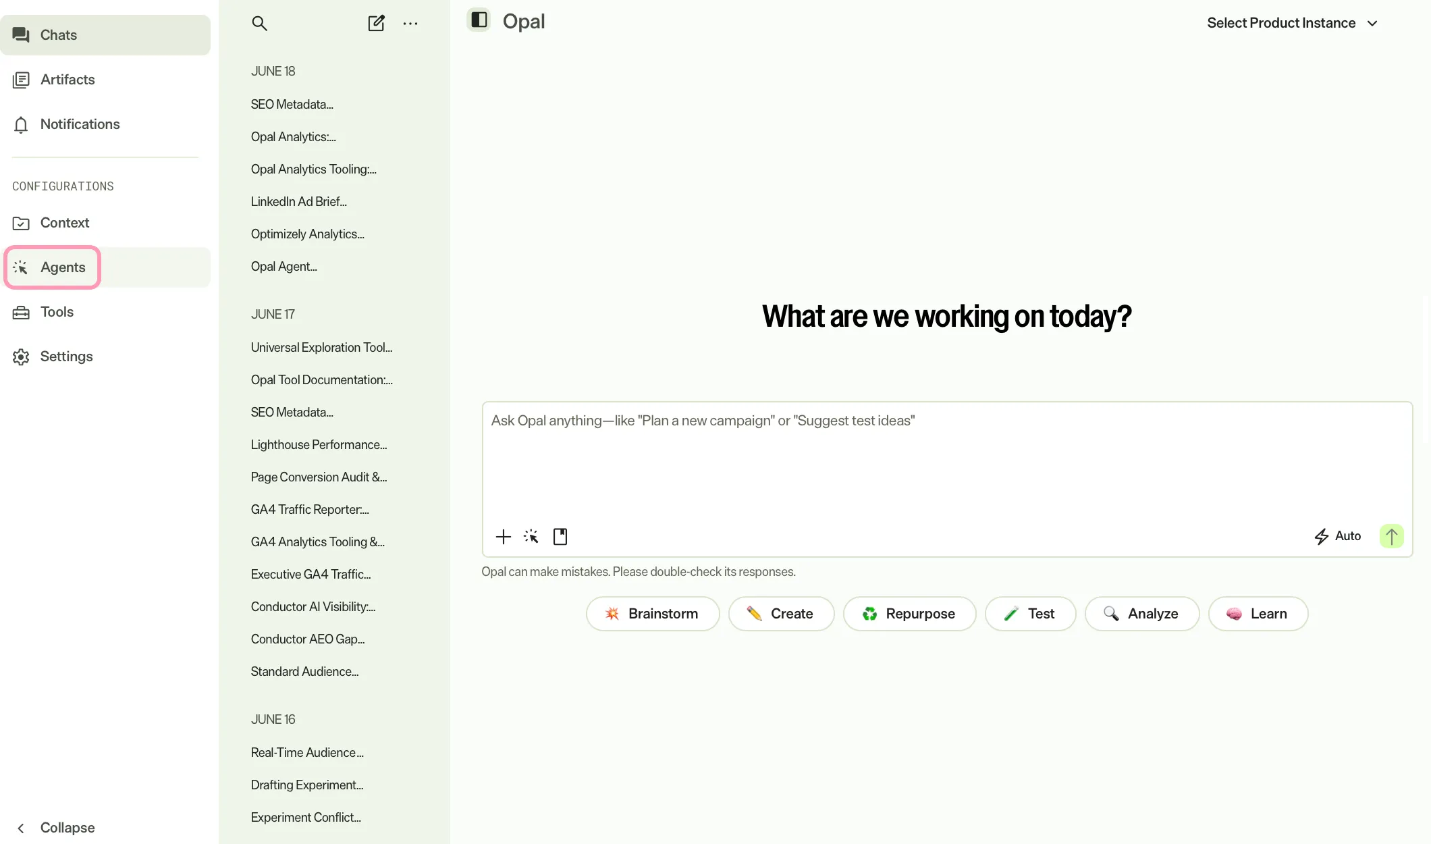Open the June 18 SEO Metadata chat
This screenshot has width=1431, height=844.
[292, 105]
